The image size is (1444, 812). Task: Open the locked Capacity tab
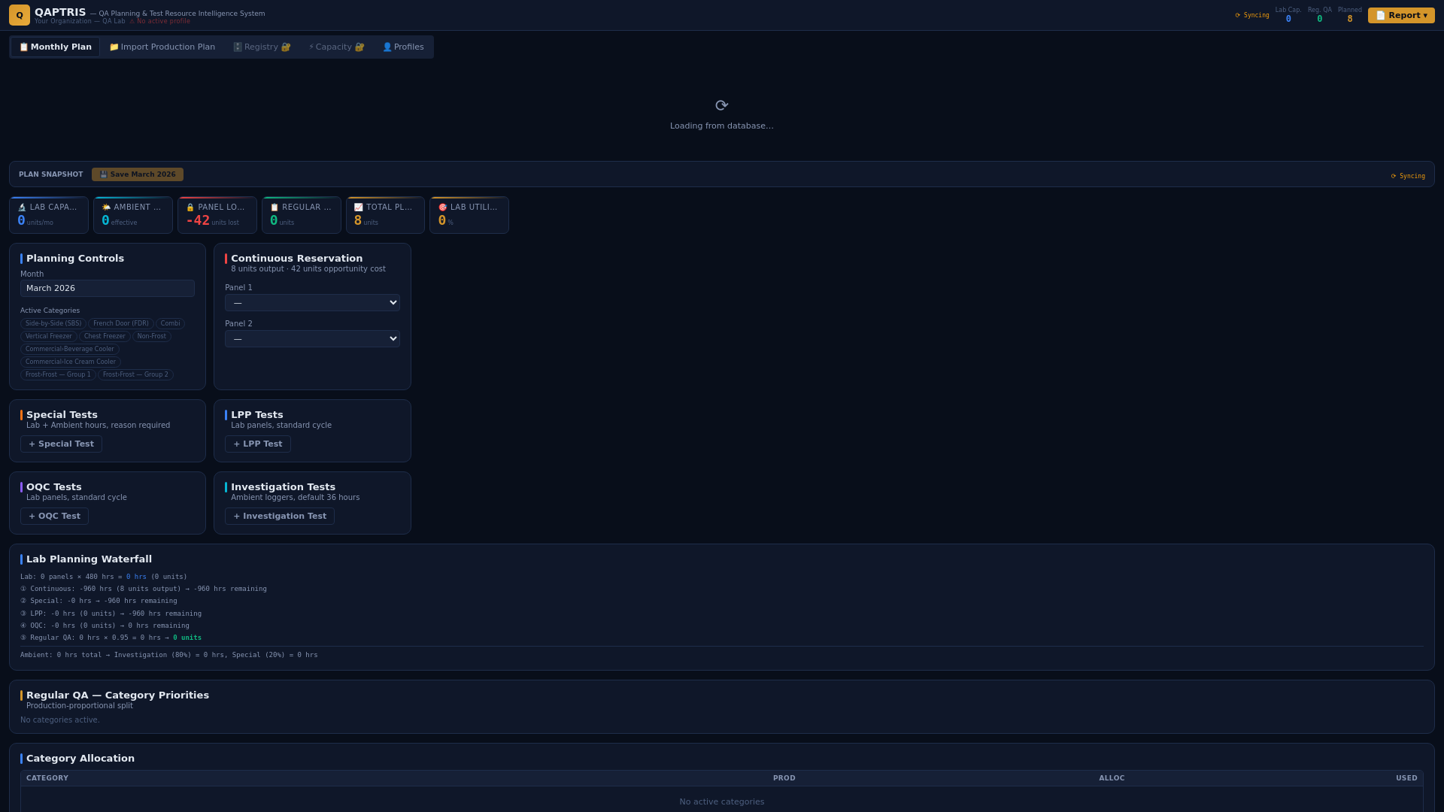pos(336,47)
